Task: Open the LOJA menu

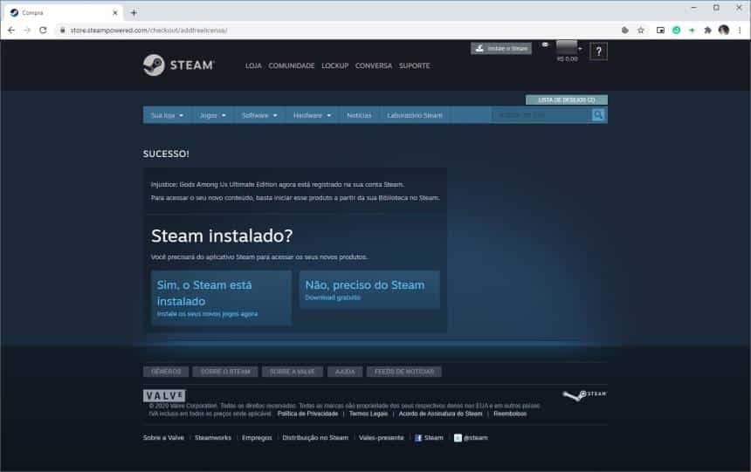Action: coord(253,65)
